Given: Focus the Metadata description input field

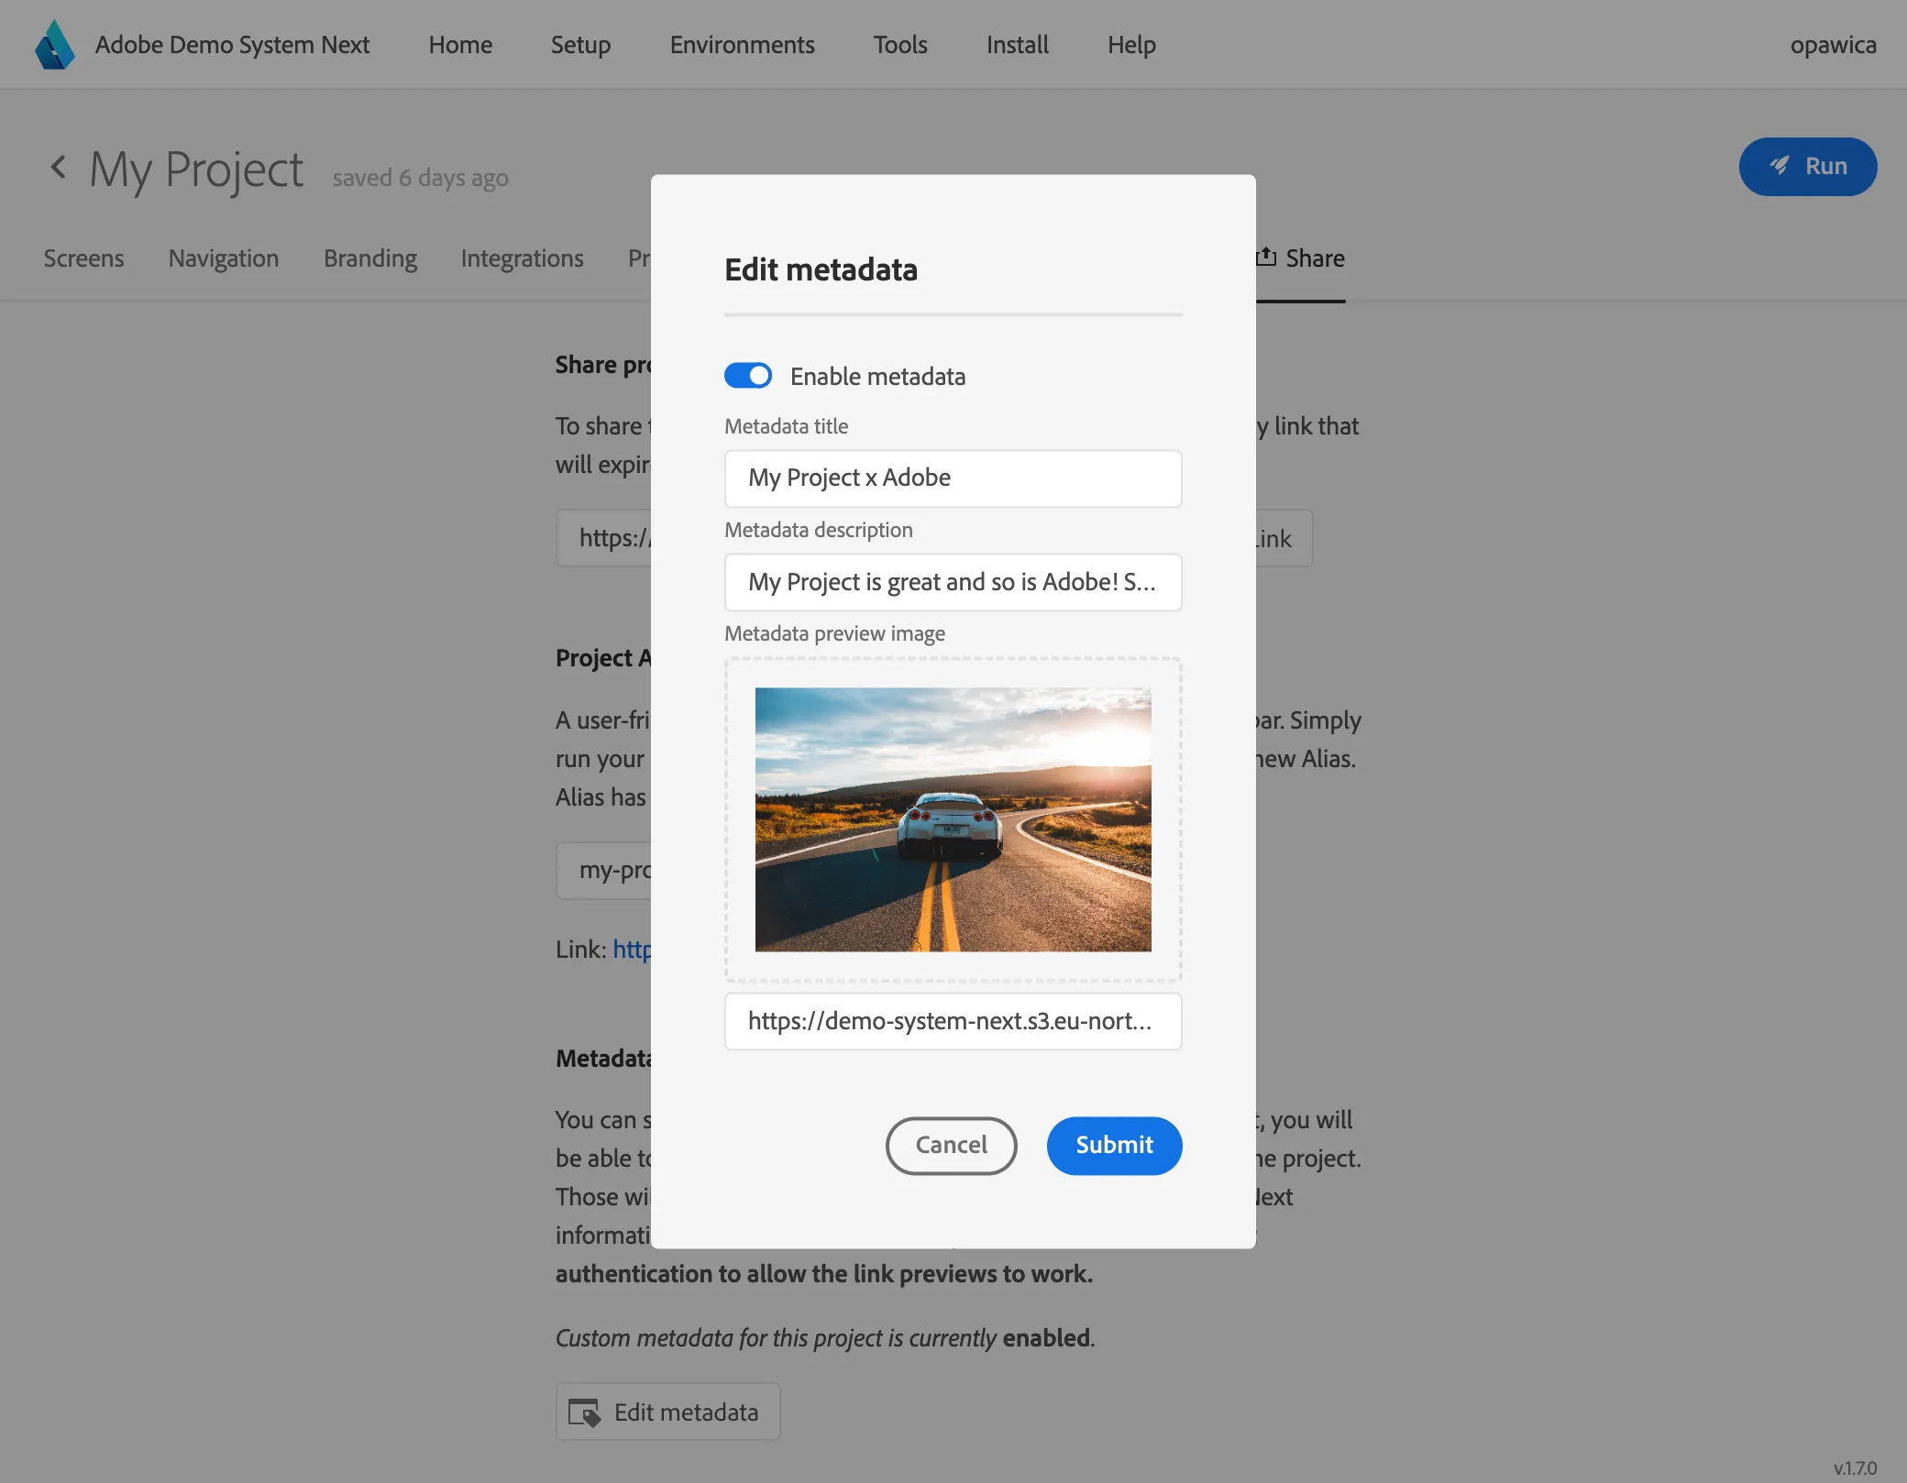Looking at the screenshot, I should tap(953, 582).
